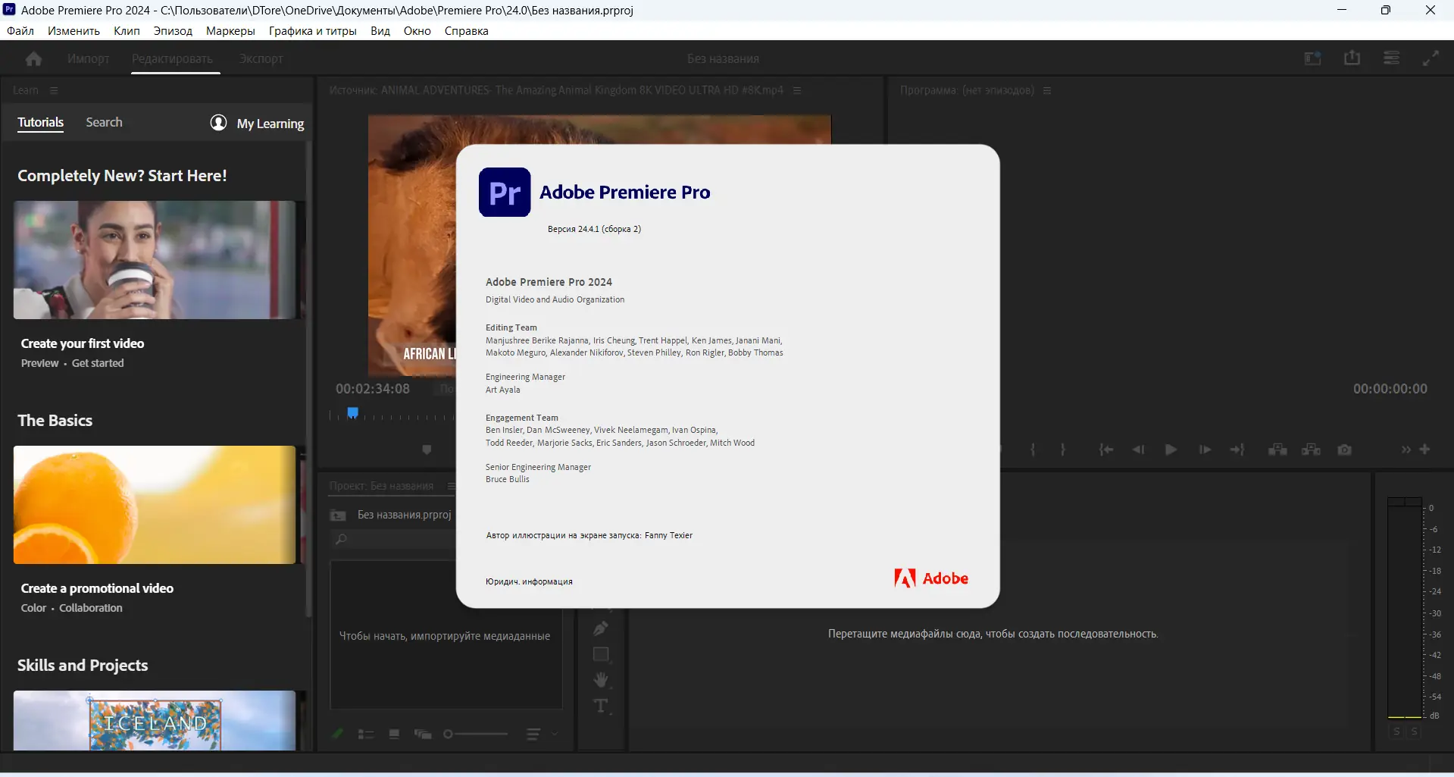
Task: Open the Workspaces icon in the header
Action: tap(1312, 58)
